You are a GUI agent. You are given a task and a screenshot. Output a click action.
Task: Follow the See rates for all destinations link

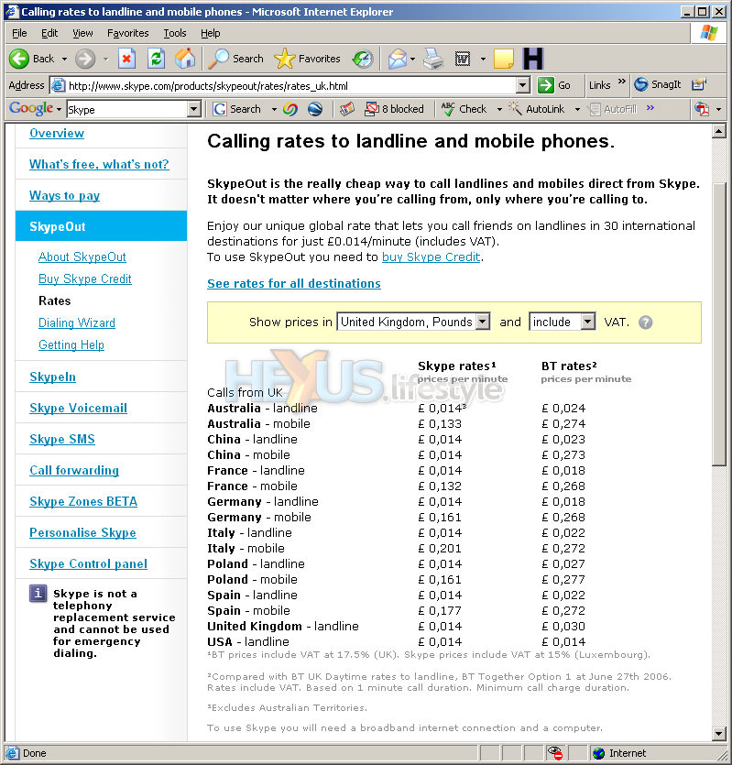pyautogui.click(x=294, y=283)
